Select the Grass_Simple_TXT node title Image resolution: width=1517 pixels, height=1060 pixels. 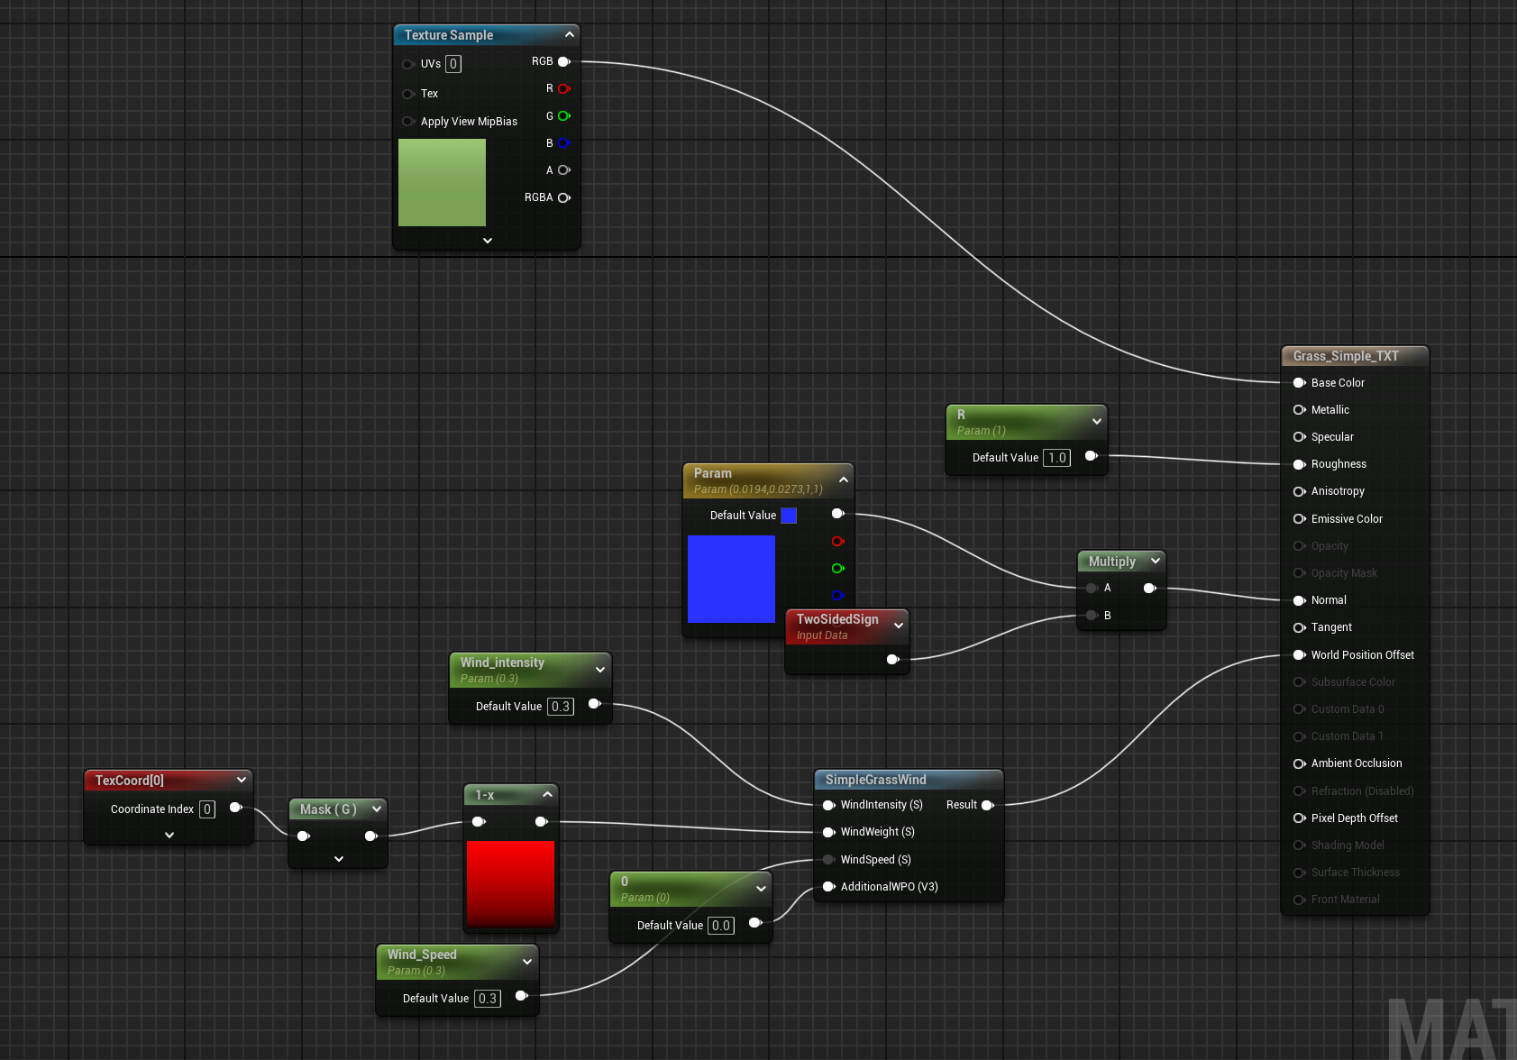(x=1346, y=356)
